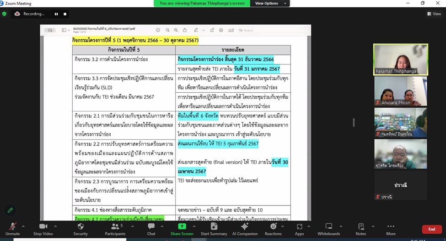
Task: Open the Chat panel
Action: pyautogui.click(x=151, y=229)
